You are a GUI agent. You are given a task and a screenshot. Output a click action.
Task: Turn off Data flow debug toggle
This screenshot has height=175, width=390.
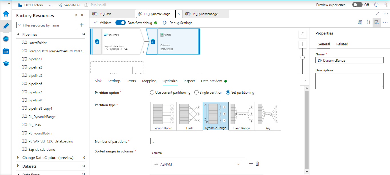[x=120, y=23]
